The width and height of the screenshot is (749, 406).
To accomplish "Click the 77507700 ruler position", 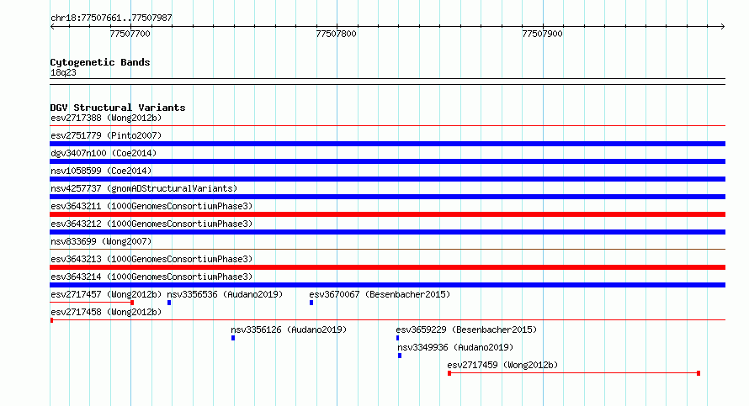I will coord(130,34).
